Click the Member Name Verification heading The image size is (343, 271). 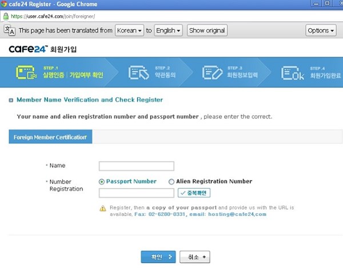tap(90, 100)
